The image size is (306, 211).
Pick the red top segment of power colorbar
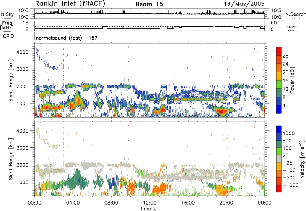point(279,51)
